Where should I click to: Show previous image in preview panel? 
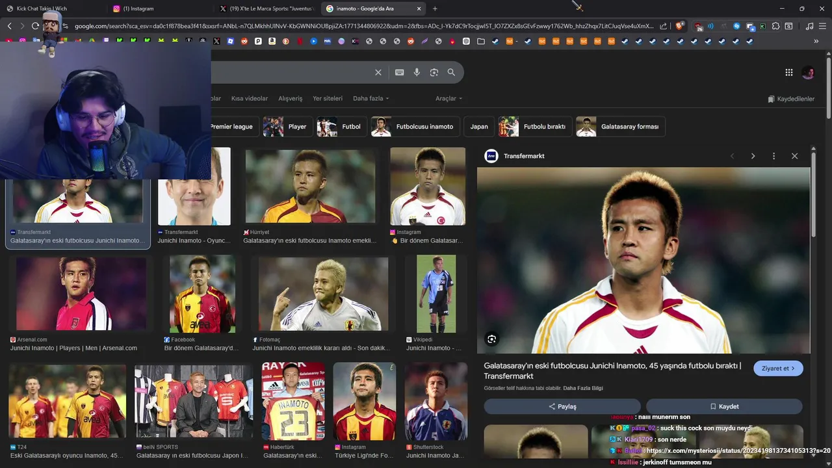[x=732, y=156]
